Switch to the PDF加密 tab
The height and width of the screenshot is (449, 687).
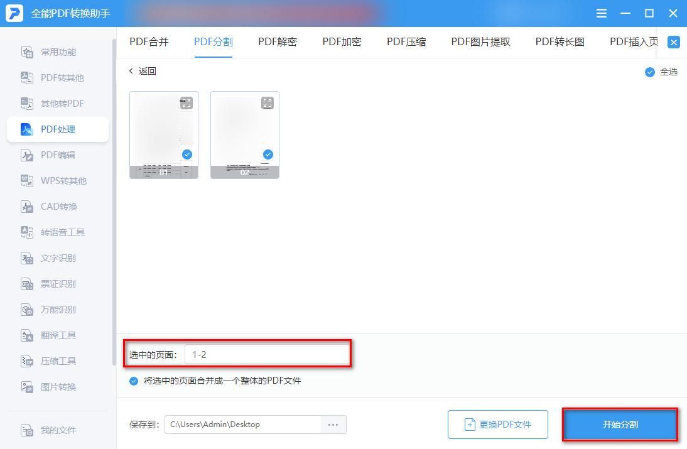(342, 42)
